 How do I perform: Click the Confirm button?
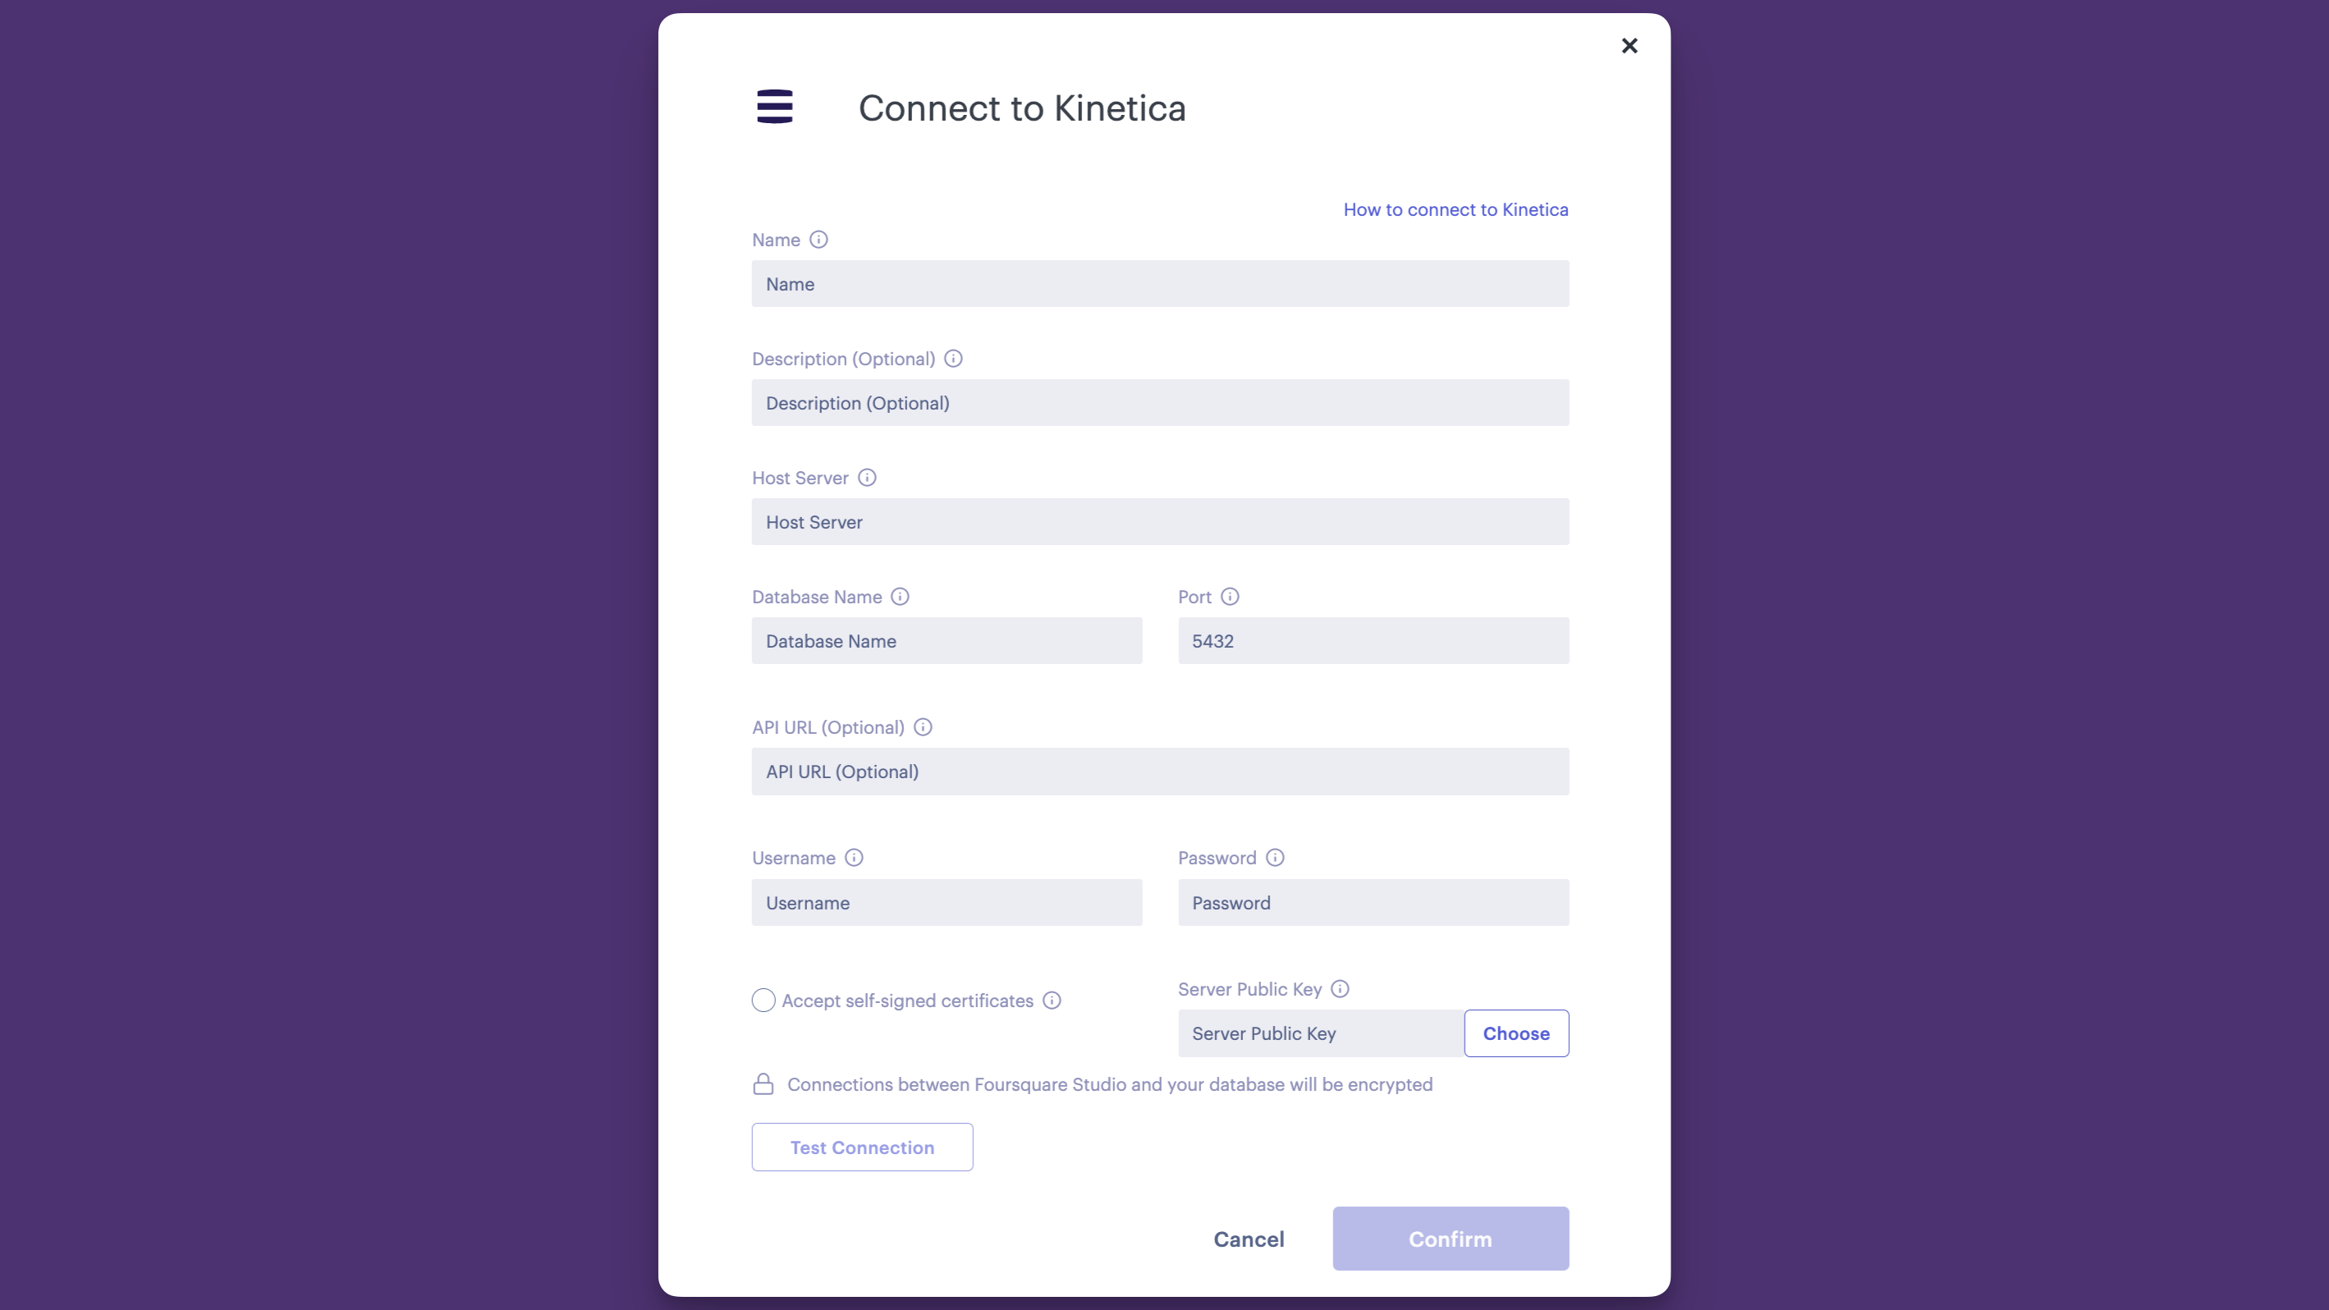pos(1449,1238)
